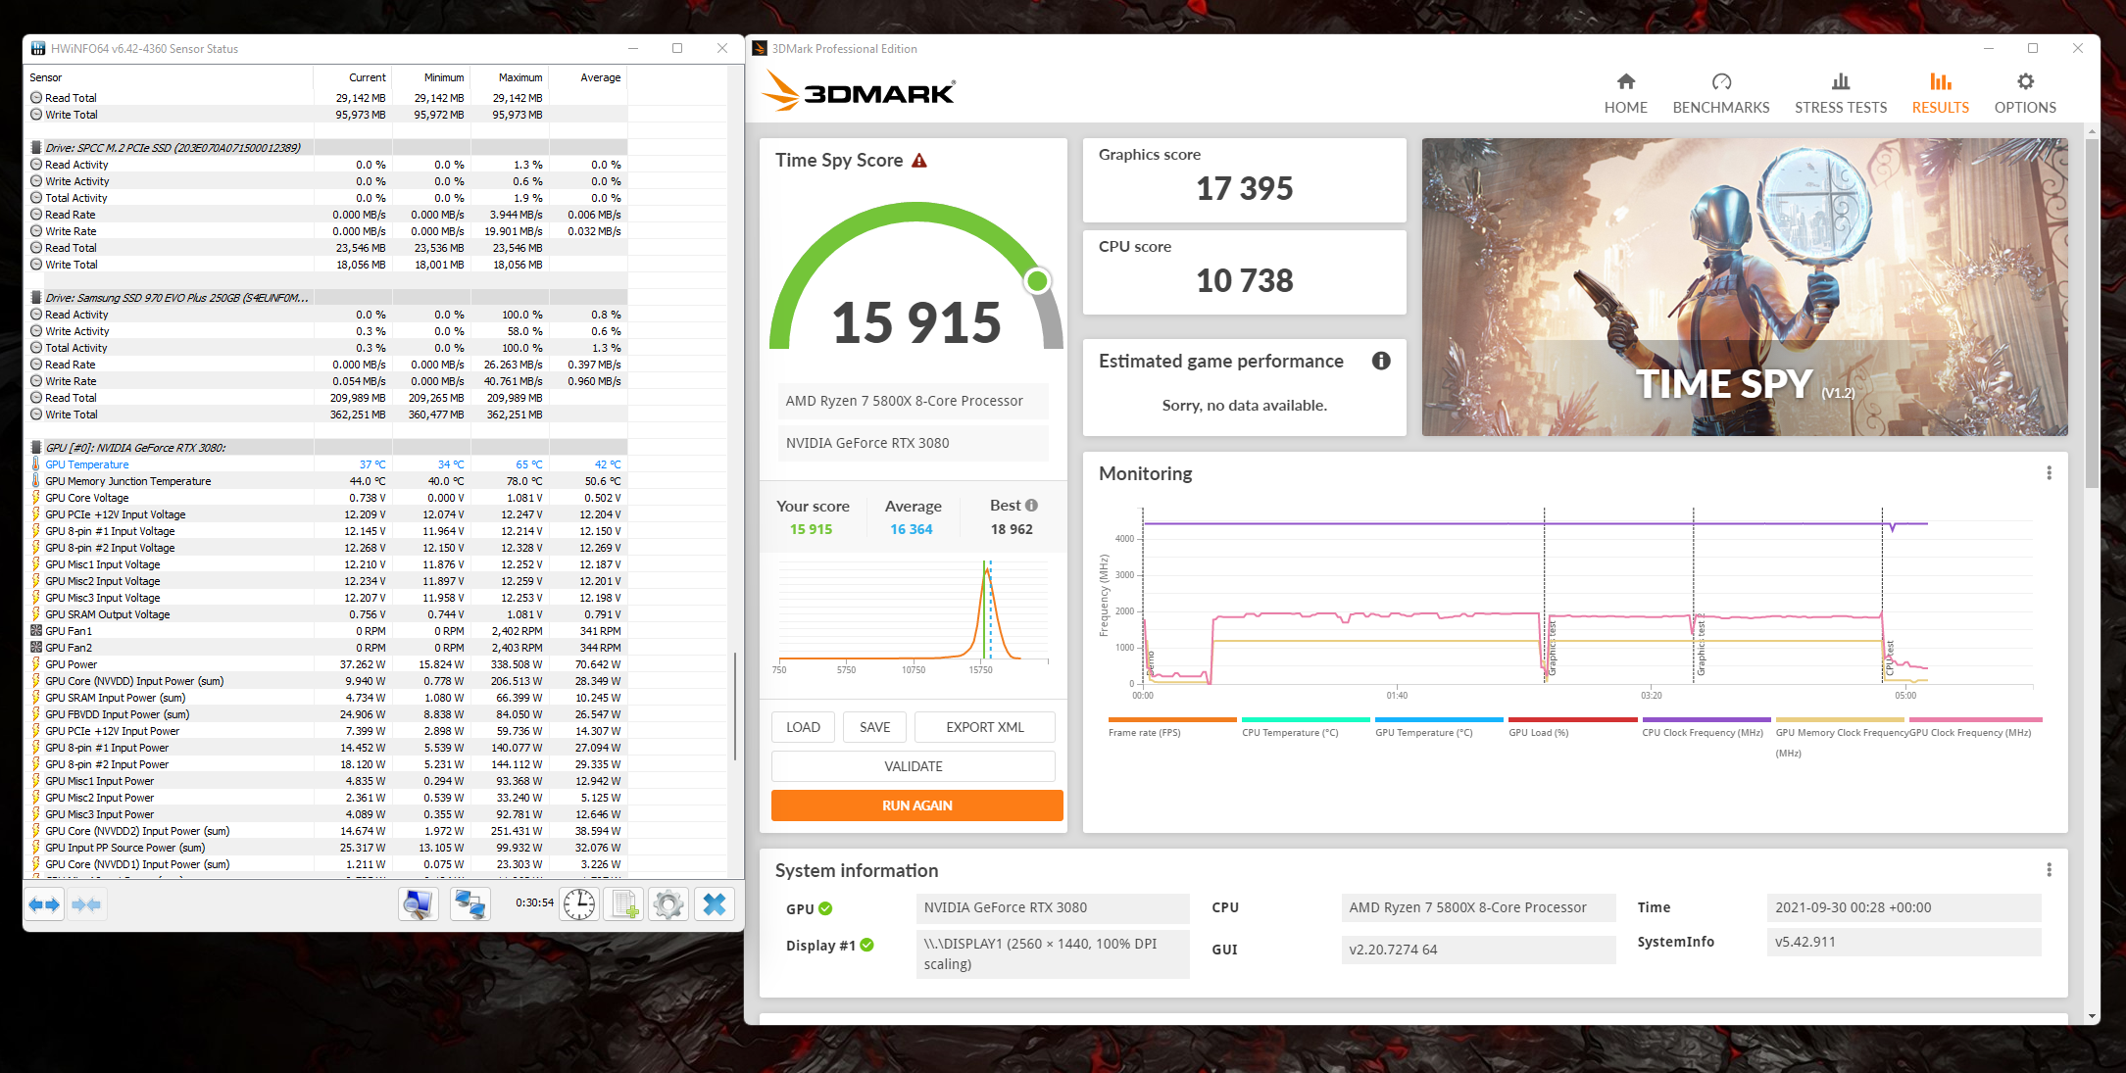Click the Time Spy artwork thumbnail
The image size is (2126, 1073).
tap(1745, 287)
